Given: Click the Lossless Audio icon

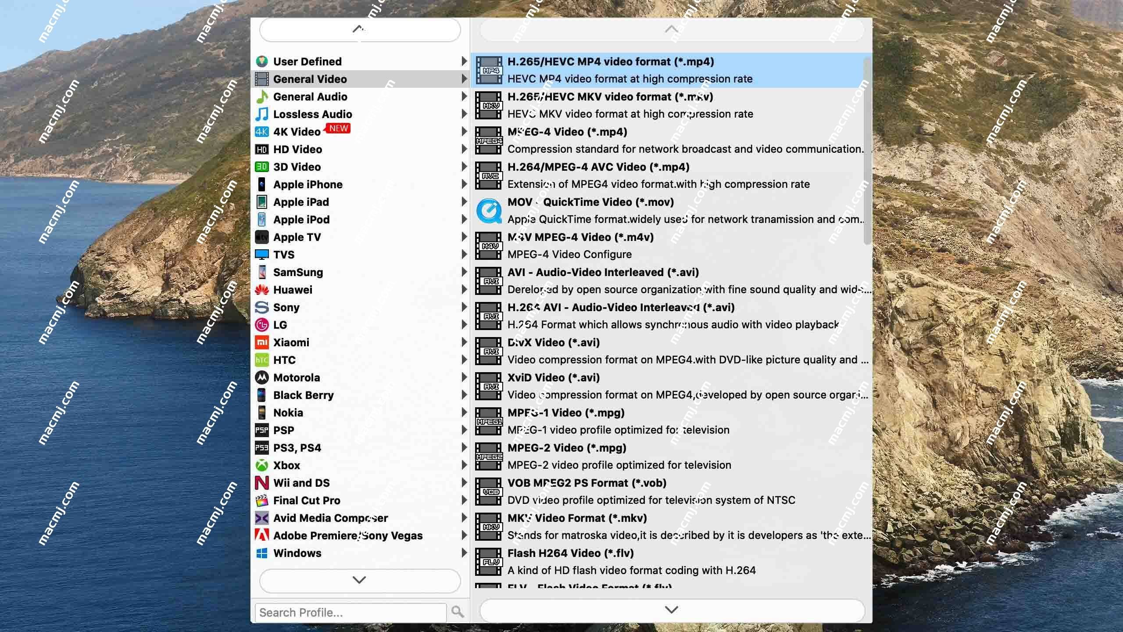Looking at the screenshot, I should (x=262, y=114).
